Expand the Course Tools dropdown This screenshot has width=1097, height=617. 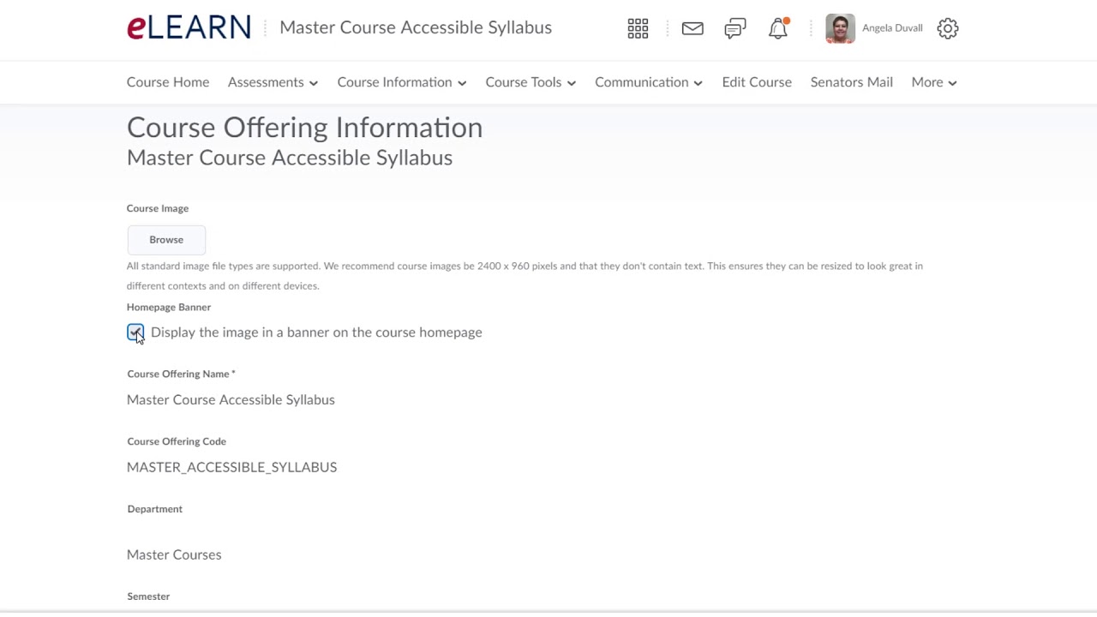[530, 82]
